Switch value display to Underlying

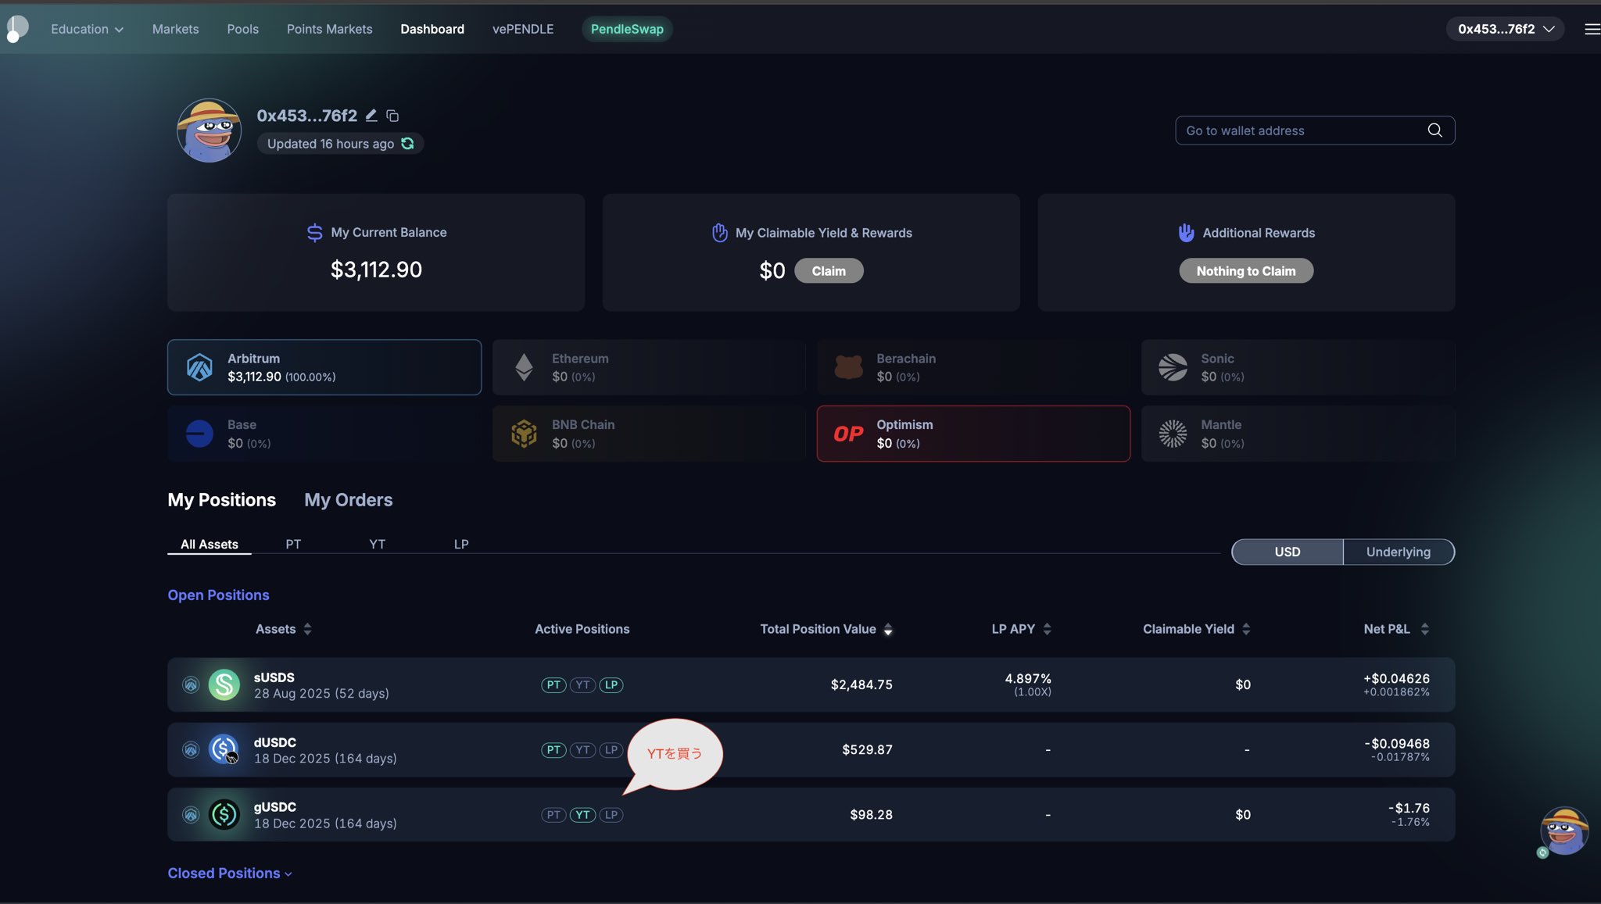click(1398, 552)
